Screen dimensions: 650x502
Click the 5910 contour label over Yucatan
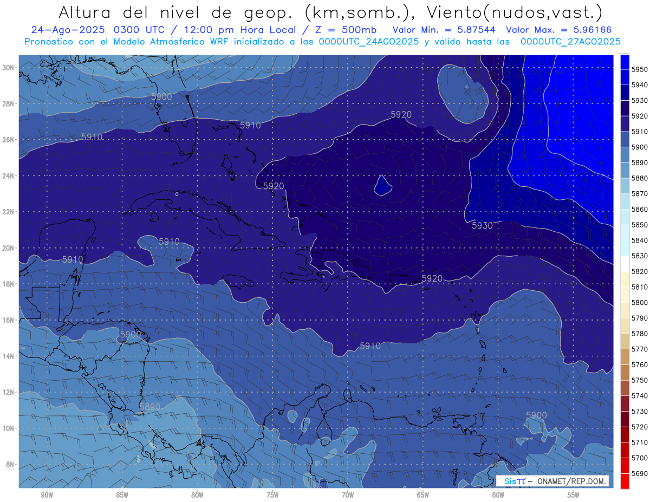(x=73, y=259)
